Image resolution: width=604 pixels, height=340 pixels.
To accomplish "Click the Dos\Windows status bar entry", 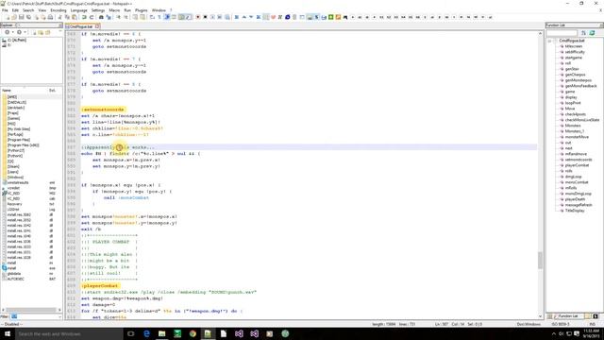I will pyautogui.click(x=528, y=324).
